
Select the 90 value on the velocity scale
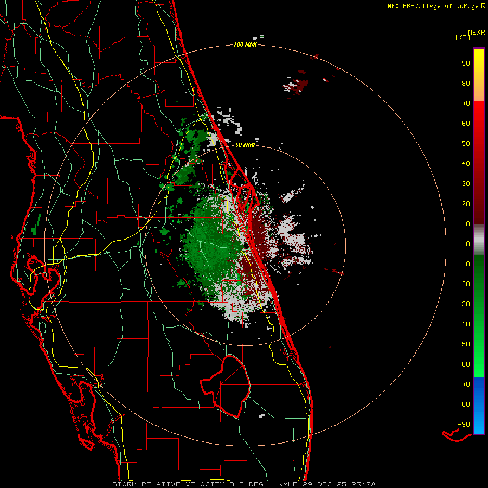click(466, 63)
